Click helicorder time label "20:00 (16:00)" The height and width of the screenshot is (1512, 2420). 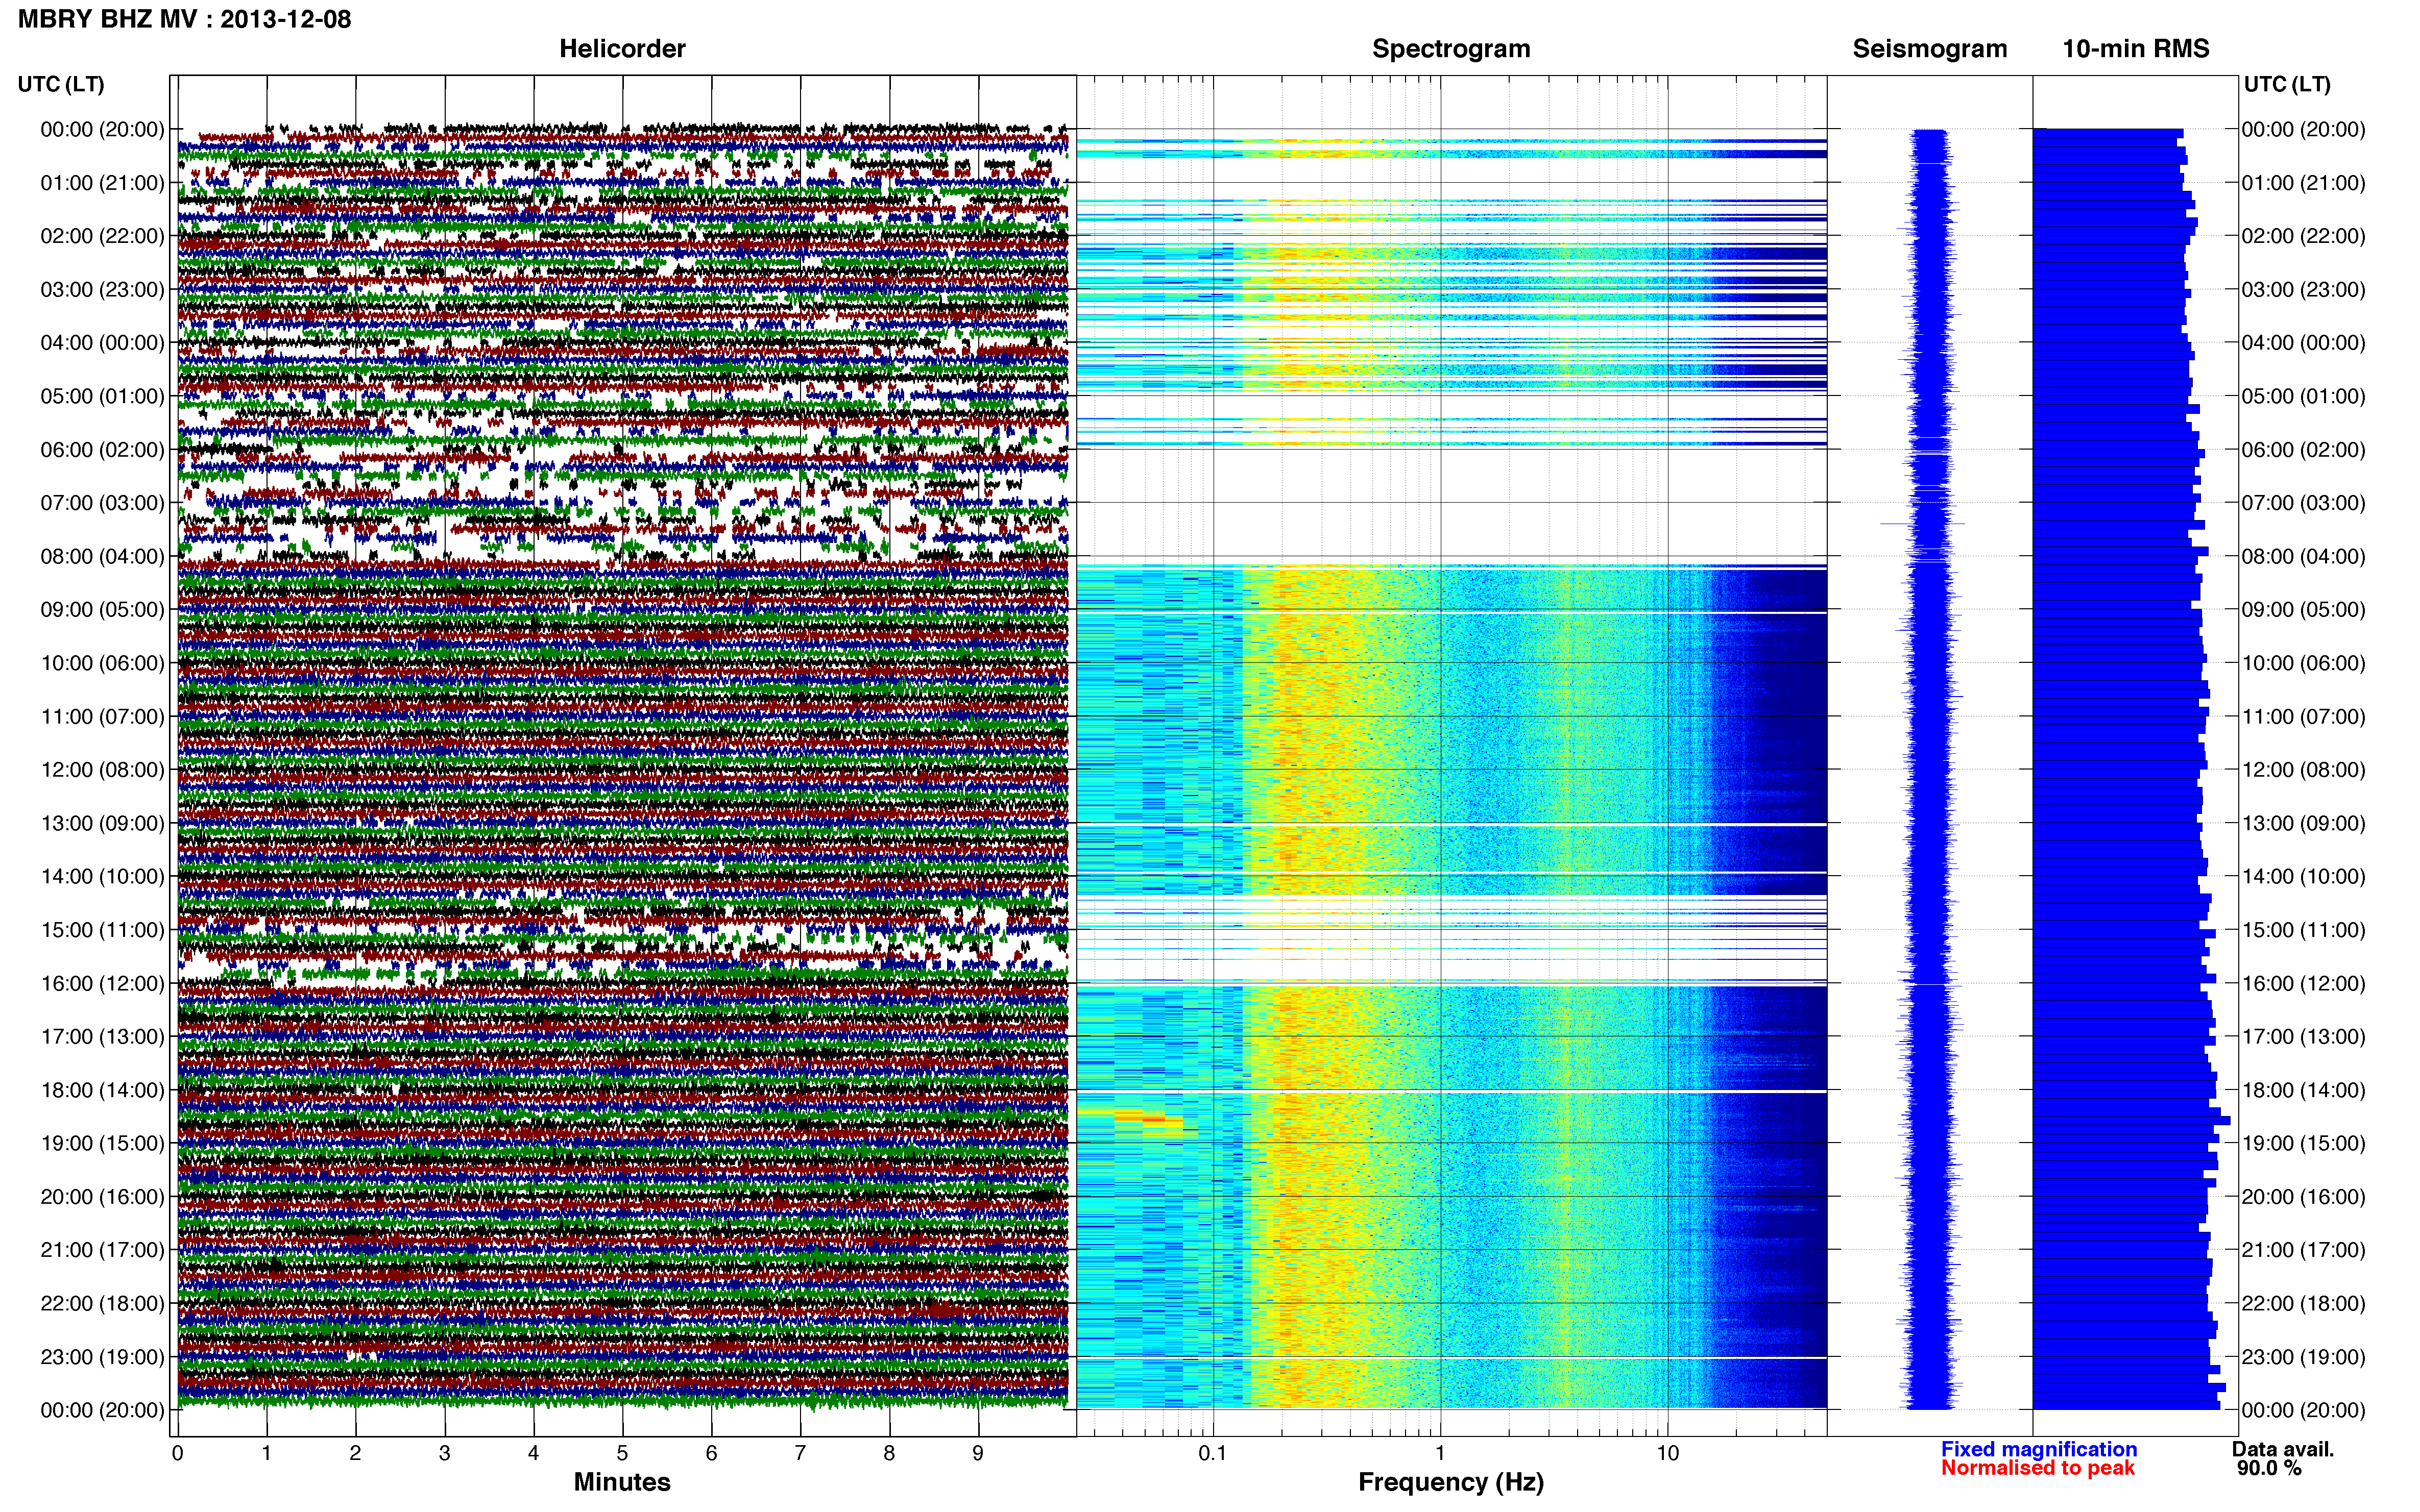102,1197
